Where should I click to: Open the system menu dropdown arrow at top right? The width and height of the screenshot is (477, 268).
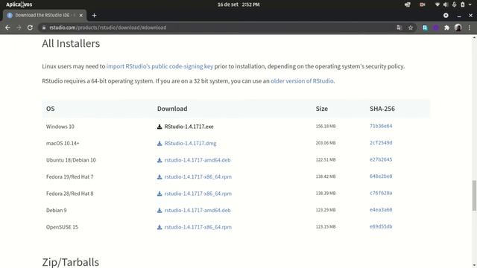tap(470, 5)
